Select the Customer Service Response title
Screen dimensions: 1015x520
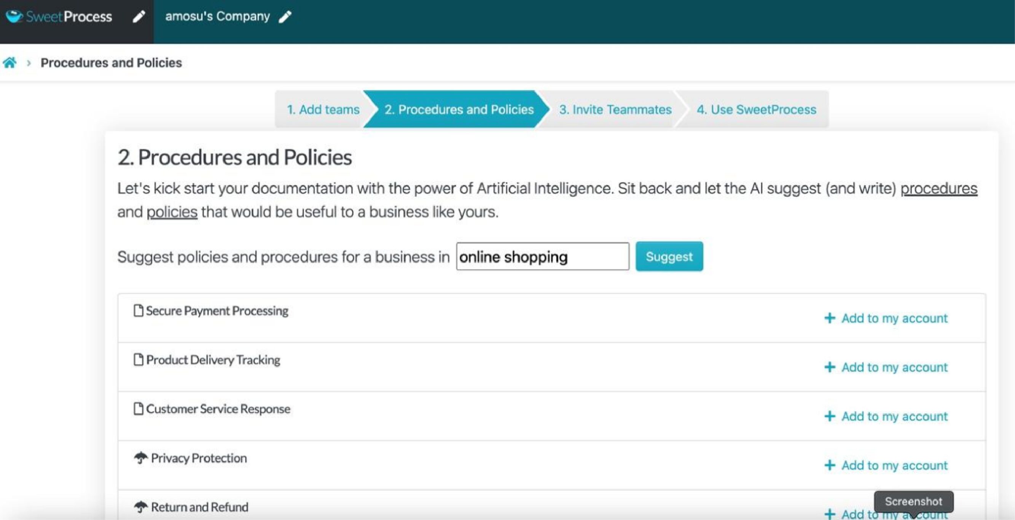tap(218, 409)
